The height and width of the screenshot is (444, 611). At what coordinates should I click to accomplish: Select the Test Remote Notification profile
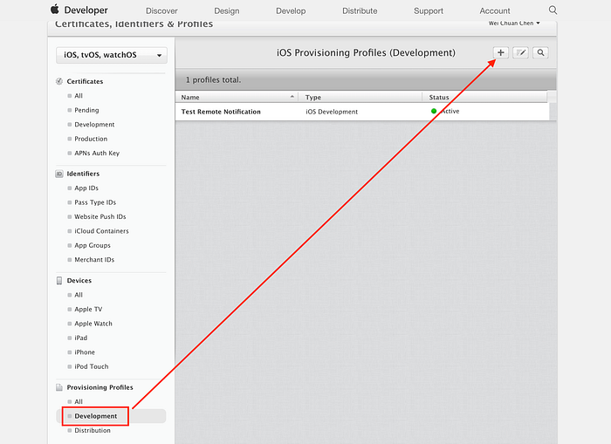click(x=221, y=112)
